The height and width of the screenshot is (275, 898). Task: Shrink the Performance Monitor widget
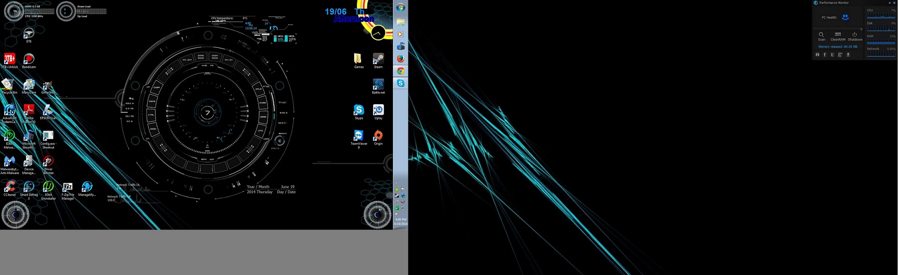click(x=890, y=3)
